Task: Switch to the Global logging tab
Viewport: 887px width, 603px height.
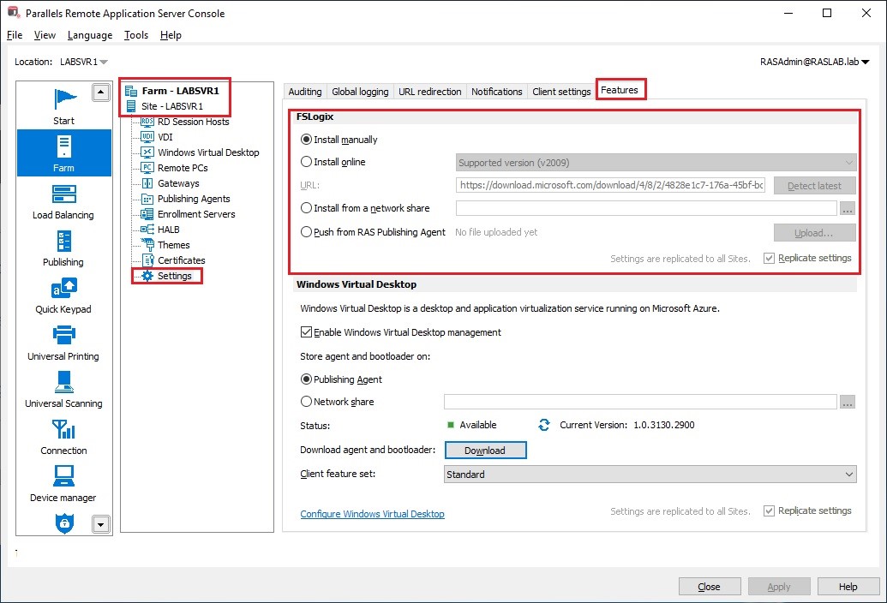Action: (x=360, y=92)
